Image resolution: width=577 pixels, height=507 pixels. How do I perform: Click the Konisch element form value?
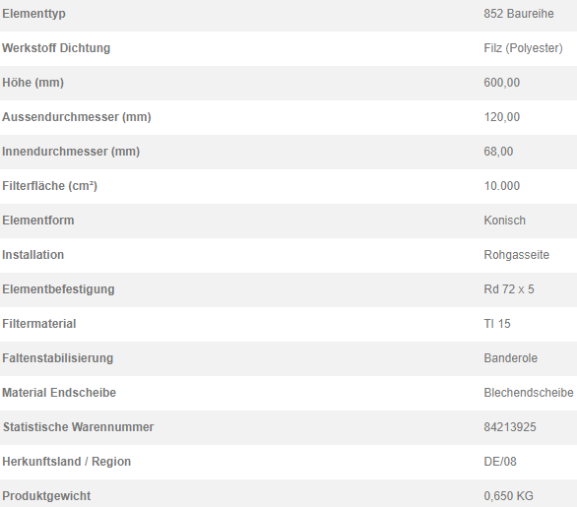pos(504,221)
